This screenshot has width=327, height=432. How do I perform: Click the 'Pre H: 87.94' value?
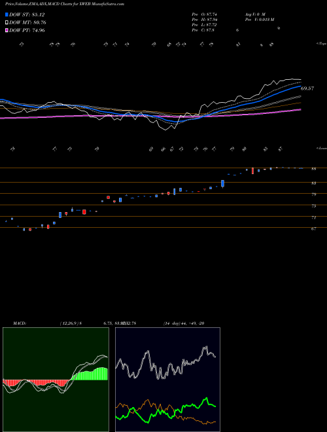[x=206, y=20]
